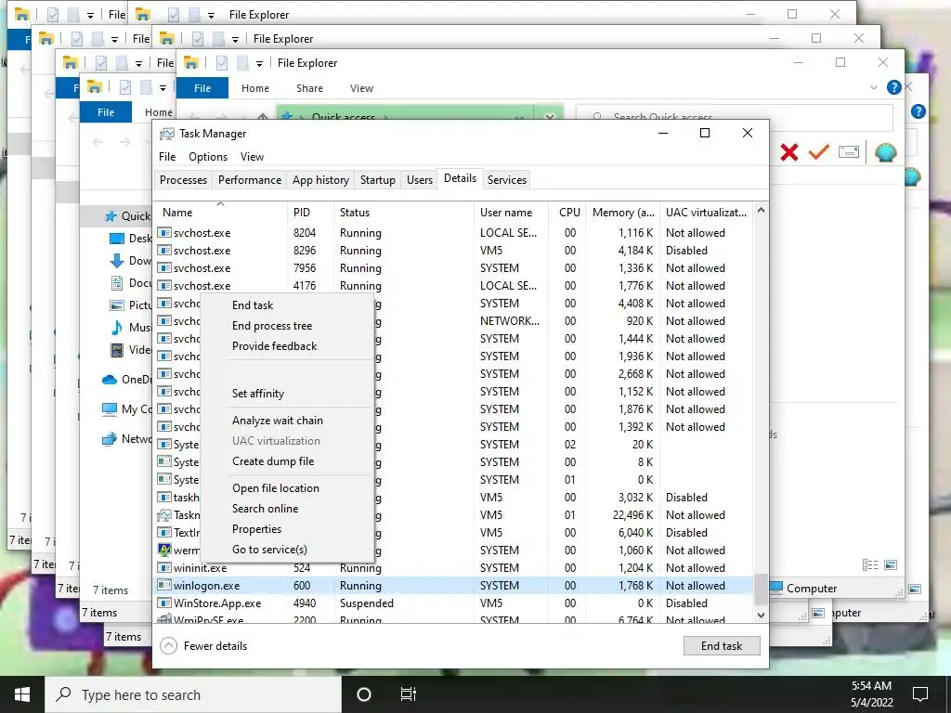Screen dimensions: 951x713
Task: Choose Analyze wait chain
Action: [x=277, y=421]
